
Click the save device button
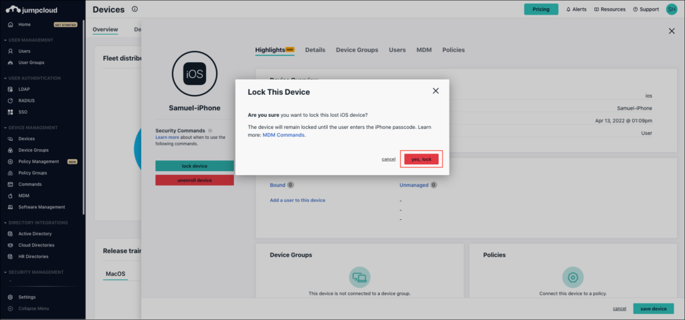[653, 309]
